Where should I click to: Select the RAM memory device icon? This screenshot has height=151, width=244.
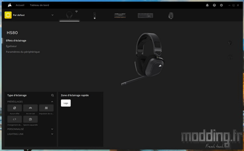(x=120, y=16)
